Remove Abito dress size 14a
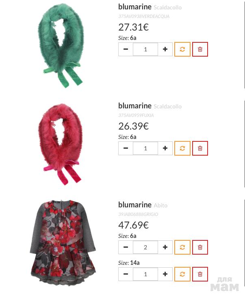This screenshot has height=297, width=245. [200, 274]
